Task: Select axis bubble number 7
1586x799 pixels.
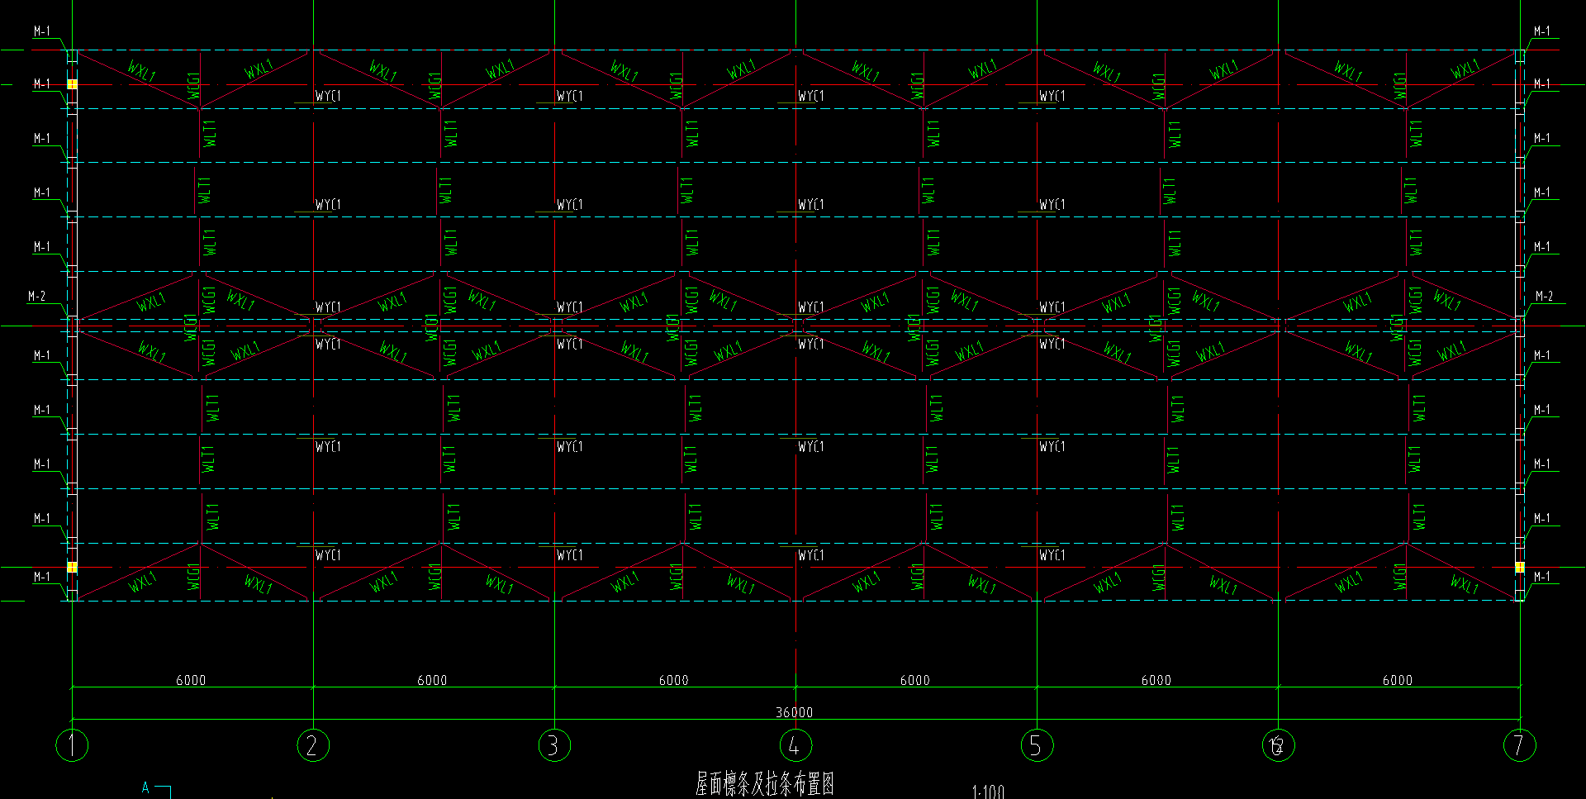Action: pos(1519,745)
